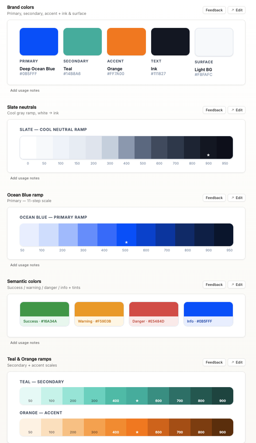
Task: Open Edit for Semantic colors section
Action: (x=236, y=285)
